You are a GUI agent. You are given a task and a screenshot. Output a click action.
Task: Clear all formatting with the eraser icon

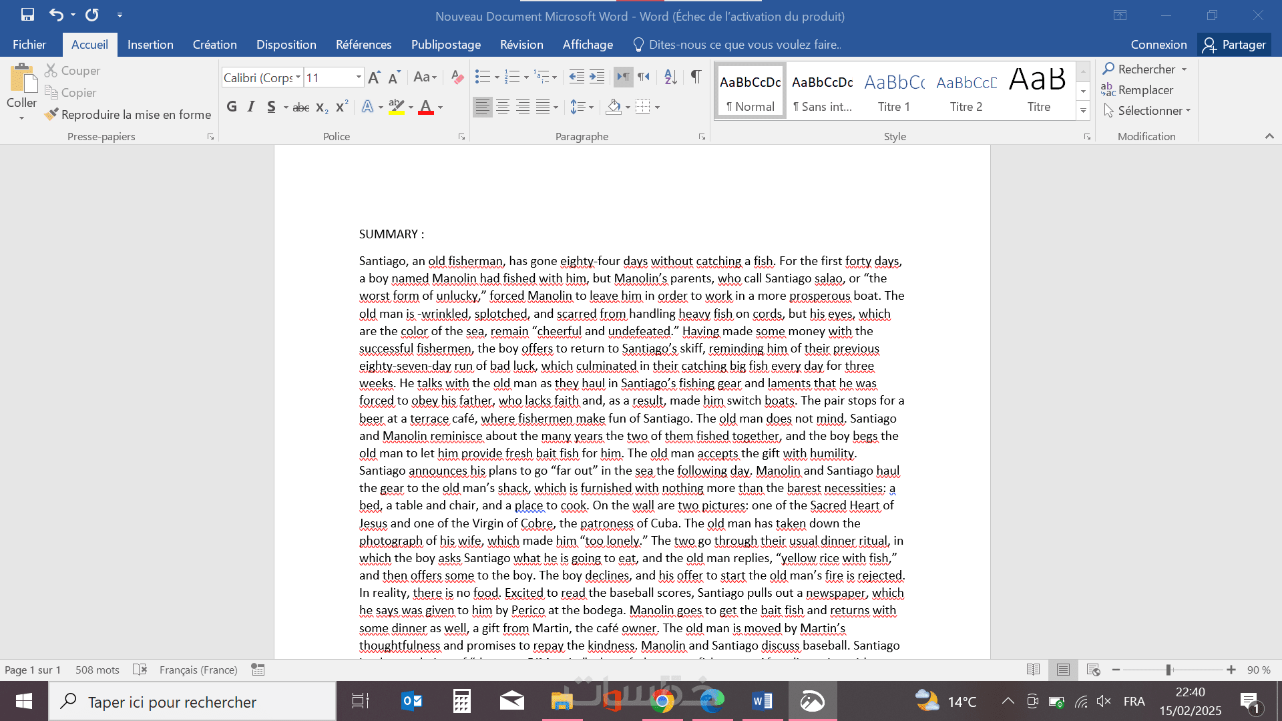click(457, 77)
